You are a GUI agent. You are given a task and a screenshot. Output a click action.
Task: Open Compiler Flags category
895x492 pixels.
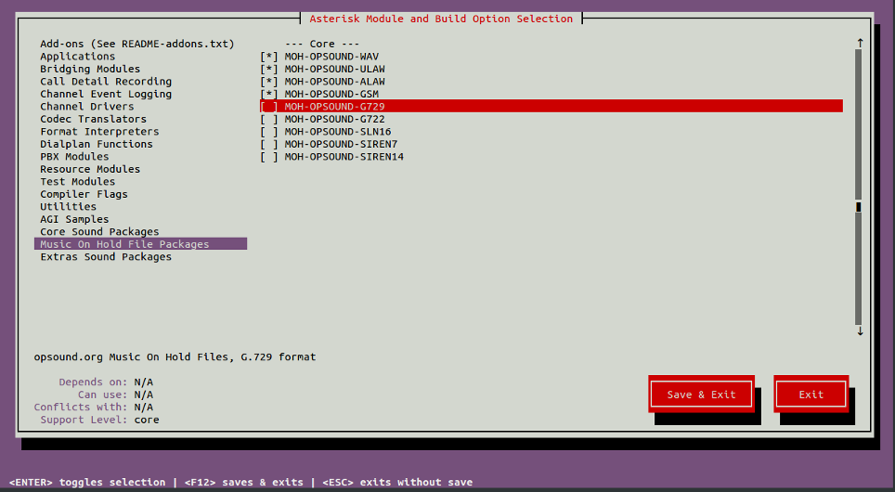[84, 195]
